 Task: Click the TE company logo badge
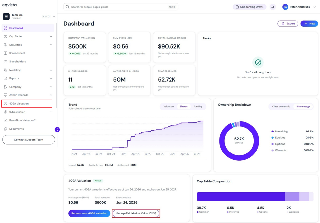[x=6, y=16]
